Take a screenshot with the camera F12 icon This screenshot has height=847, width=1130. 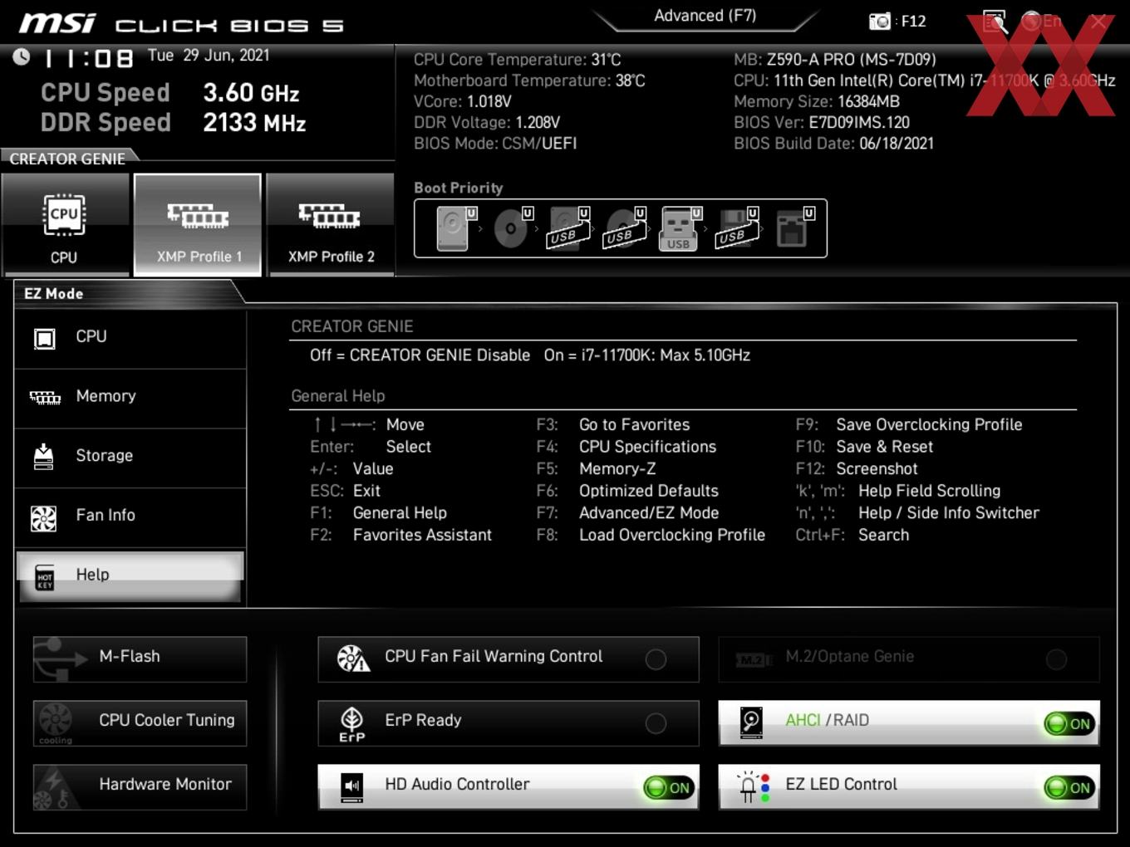(x=879, y=22)
